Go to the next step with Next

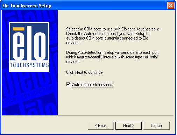point(128,126)
